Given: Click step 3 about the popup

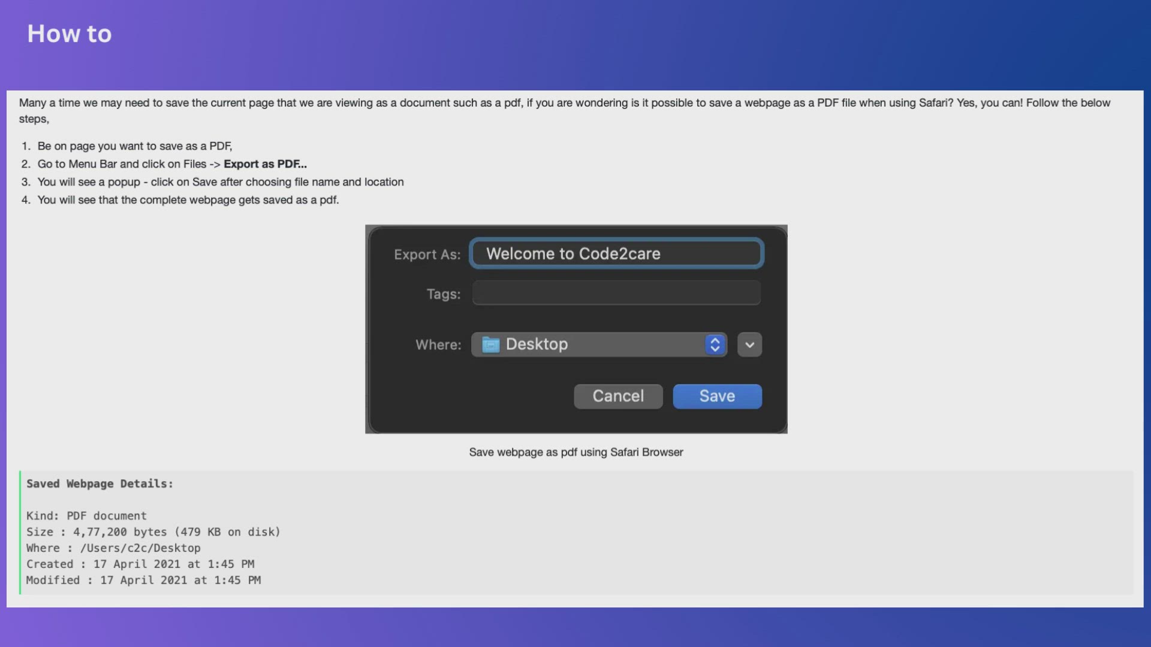Looking at the screenshot, I should (x=220, y=182).
